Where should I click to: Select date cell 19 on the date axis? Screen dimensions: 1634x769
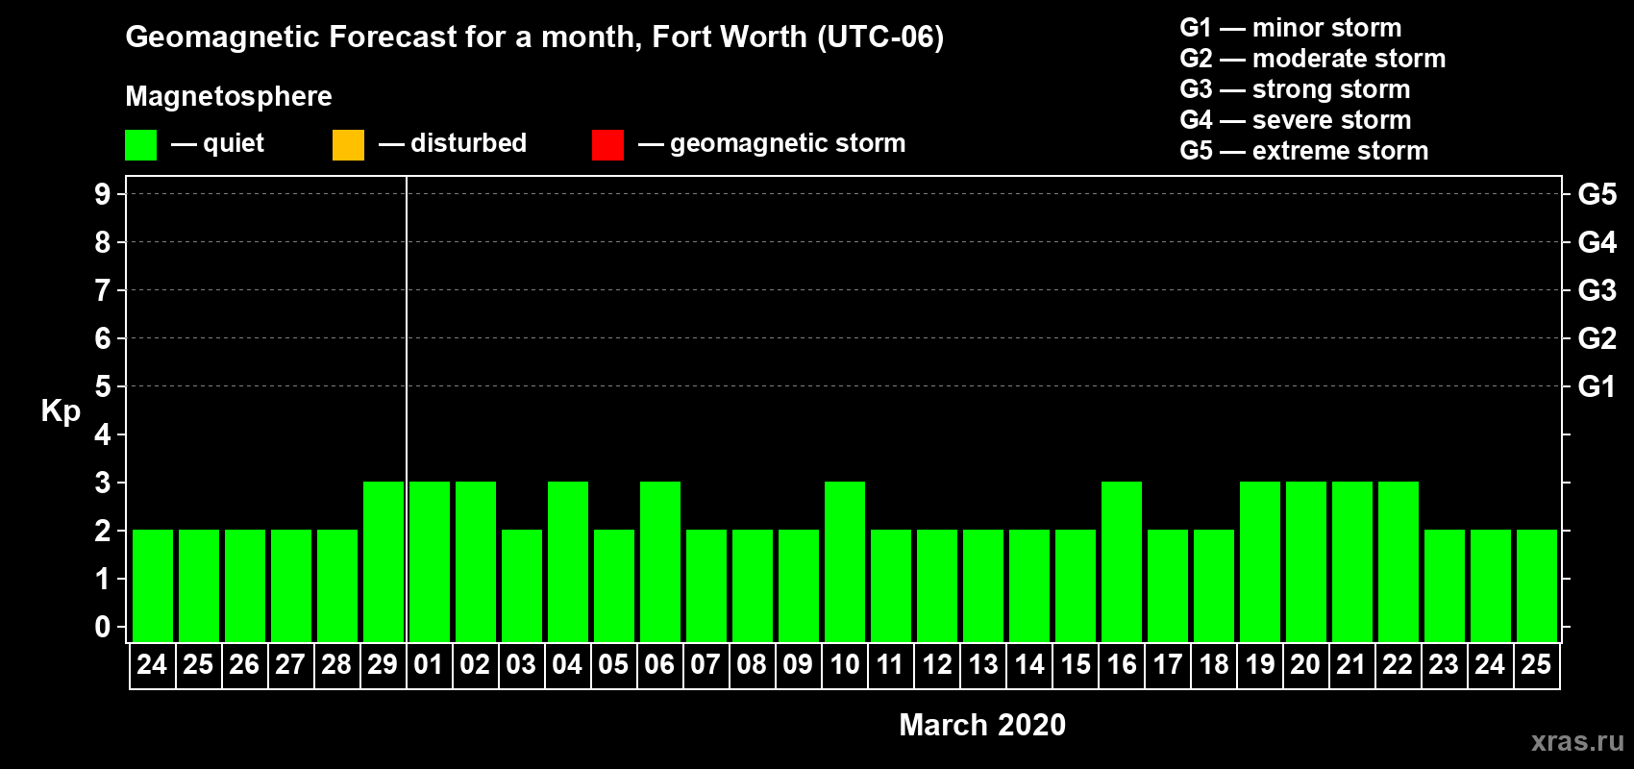[1259, 665]
